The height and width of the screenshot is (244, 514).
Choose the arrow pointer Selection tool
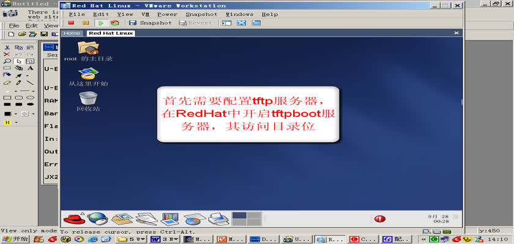(19, 61)
